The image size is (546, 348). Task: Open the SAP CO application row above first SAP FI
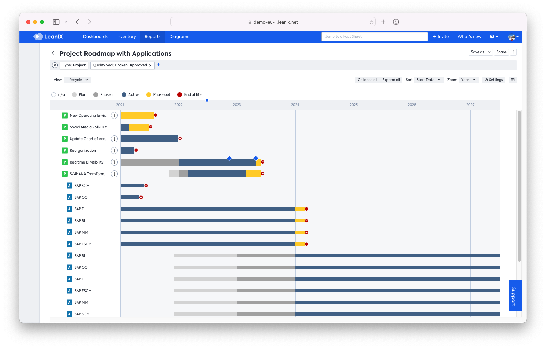(x=81, y=197)
